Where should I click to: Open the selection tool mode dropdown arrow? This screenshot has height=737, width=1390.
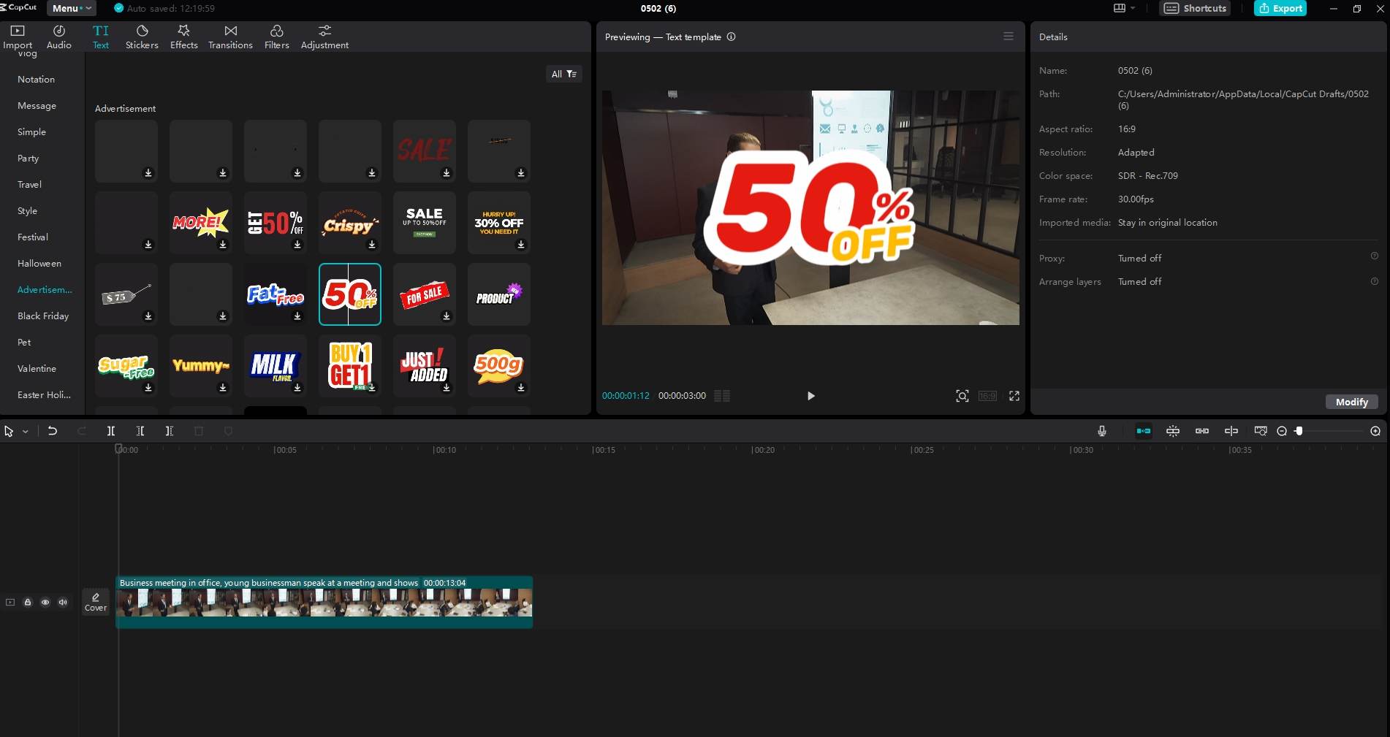click(x=26, y=432)
